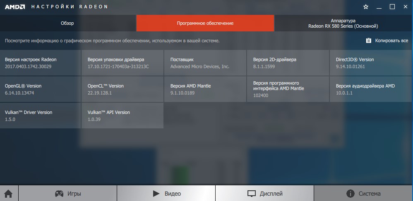Select the Версия аудиодрайвера AMD tile
This screenshot has height=201, width=413.
(x=371, y=89)
